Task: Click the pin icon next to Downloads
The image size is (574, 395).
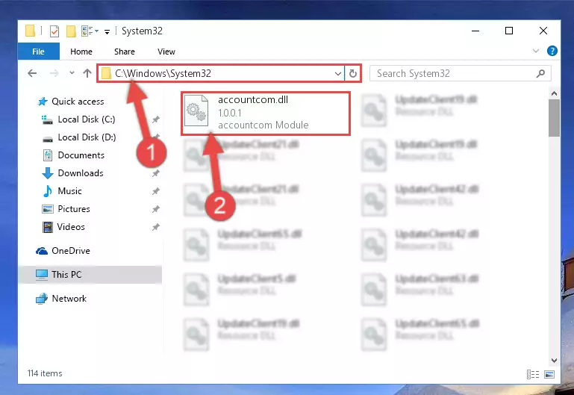Action: point(155,173)
